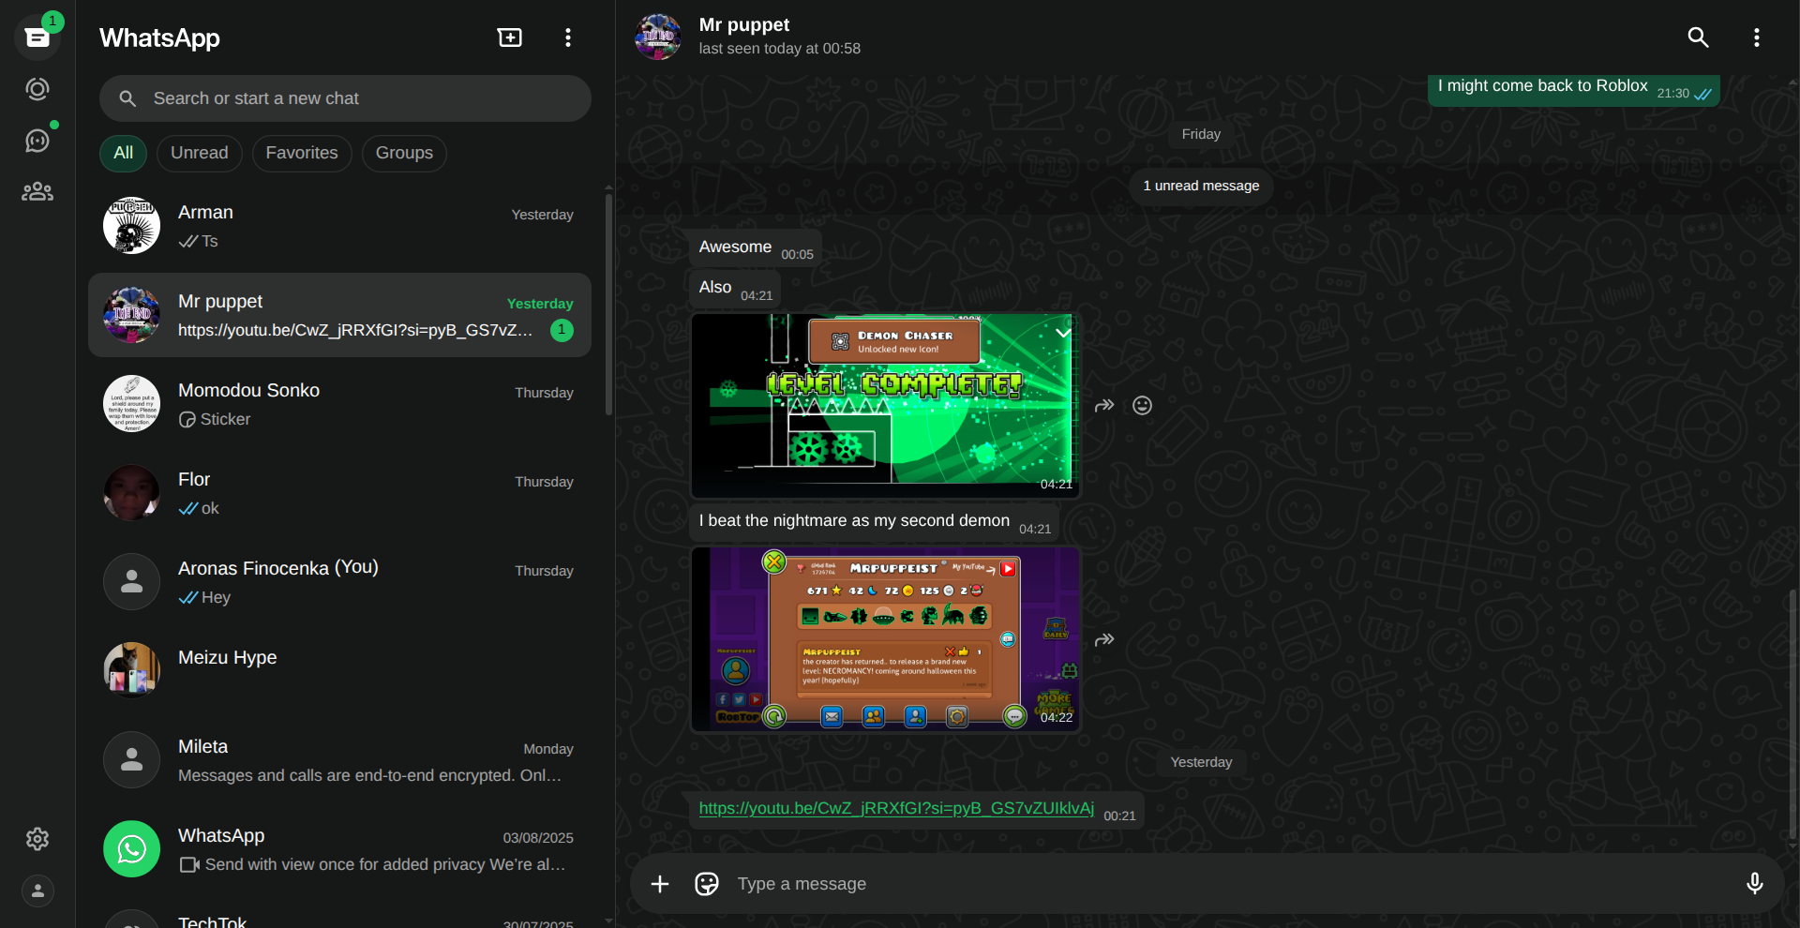This screenshot has width=1800, height=928.
Task: Open the Mileta chat
Action: pyautogui.click(x=339, y=760)
